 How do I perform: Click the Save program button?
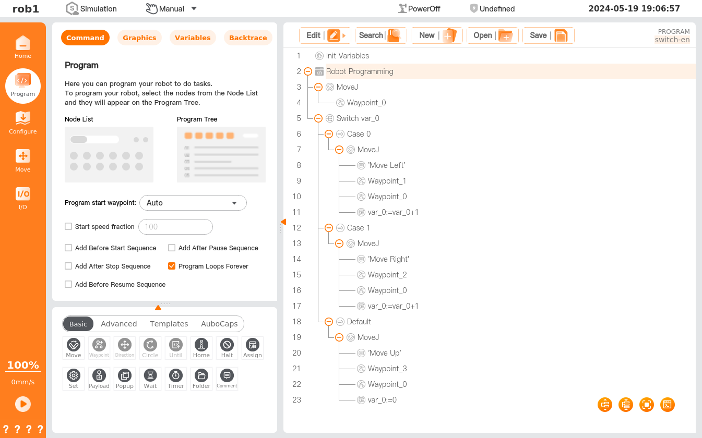(548, 35)
